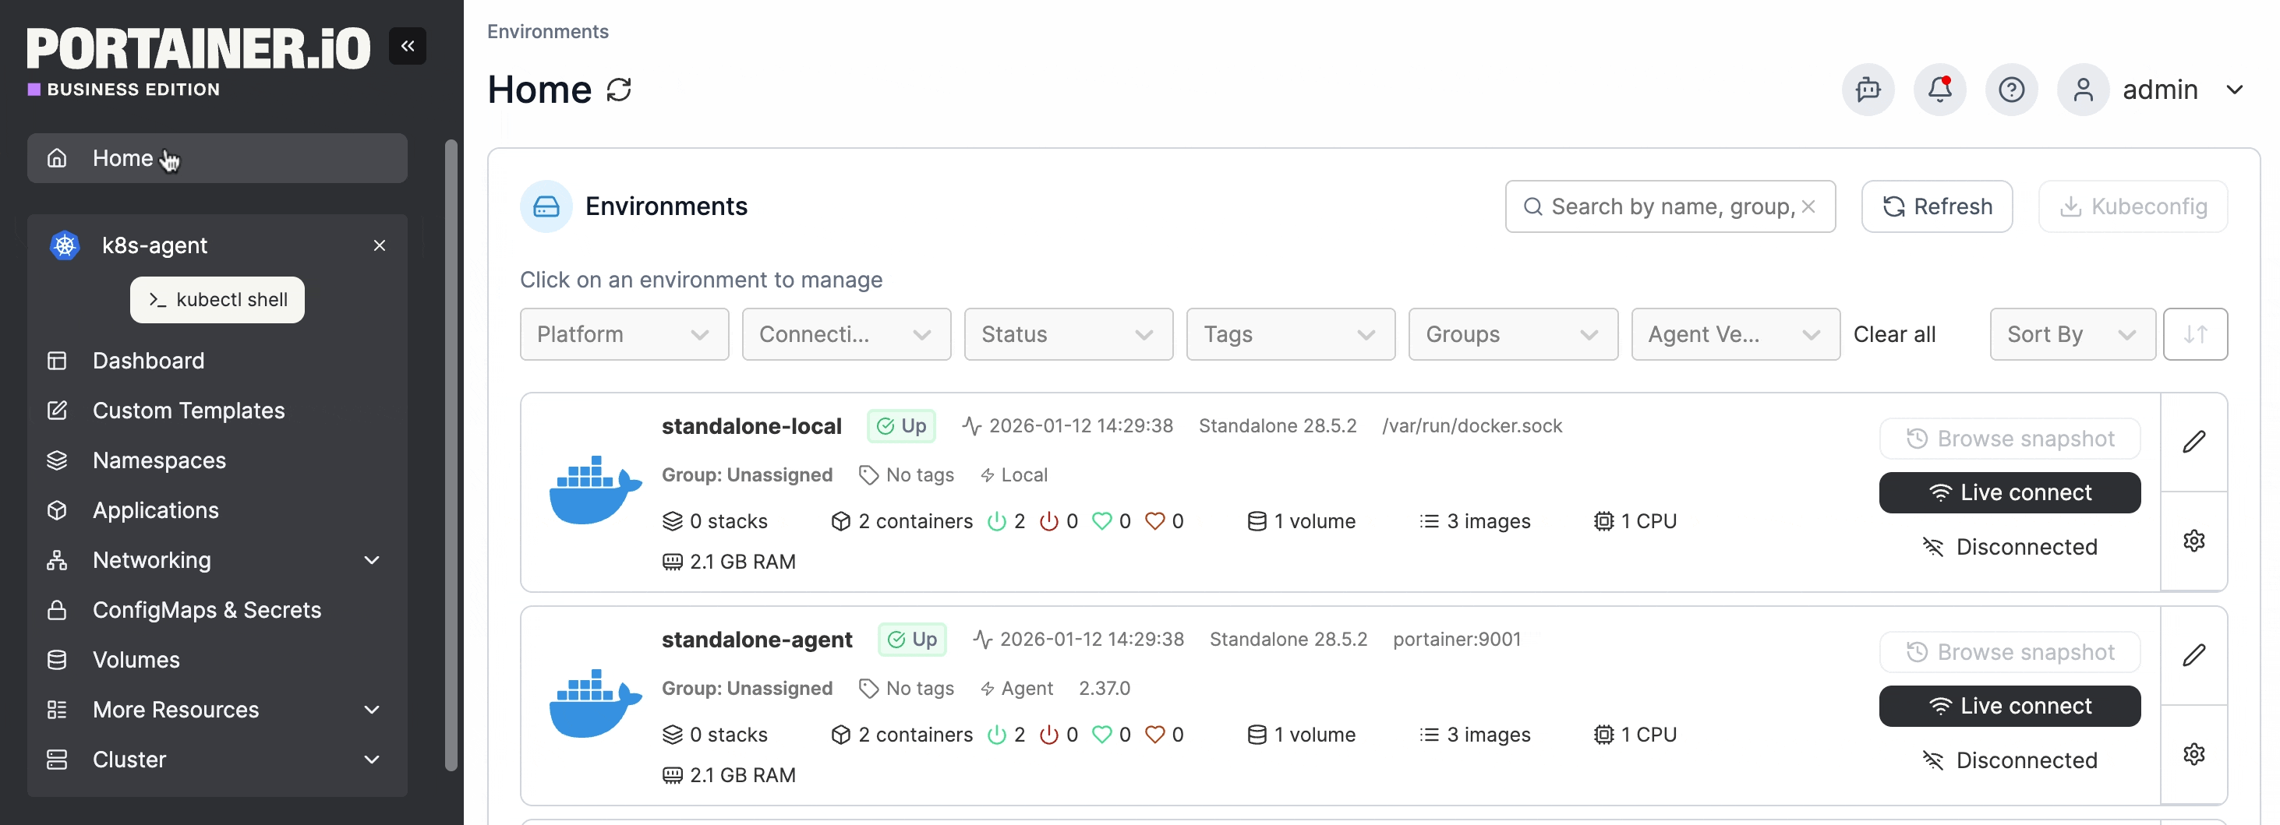
Task: Open the admin user menu
Action: pyautogui.click(x=2160, y=90)
